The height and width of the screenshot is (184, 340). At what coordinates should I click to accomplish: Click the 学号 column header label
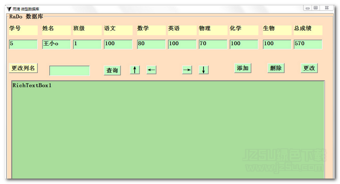(23, 30)
